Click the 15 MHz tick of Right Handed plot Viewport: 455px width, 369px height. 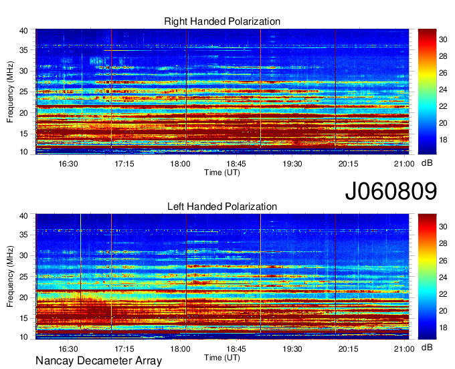24,134
